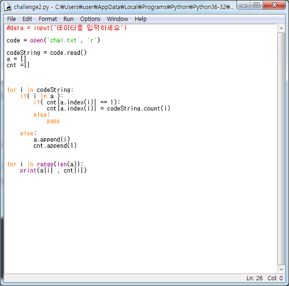The width and height of the screenshot is (289, 286).
Task: Click the 'for i in codeString:' line
Action: pyautogui.click(x=40, y=90)
